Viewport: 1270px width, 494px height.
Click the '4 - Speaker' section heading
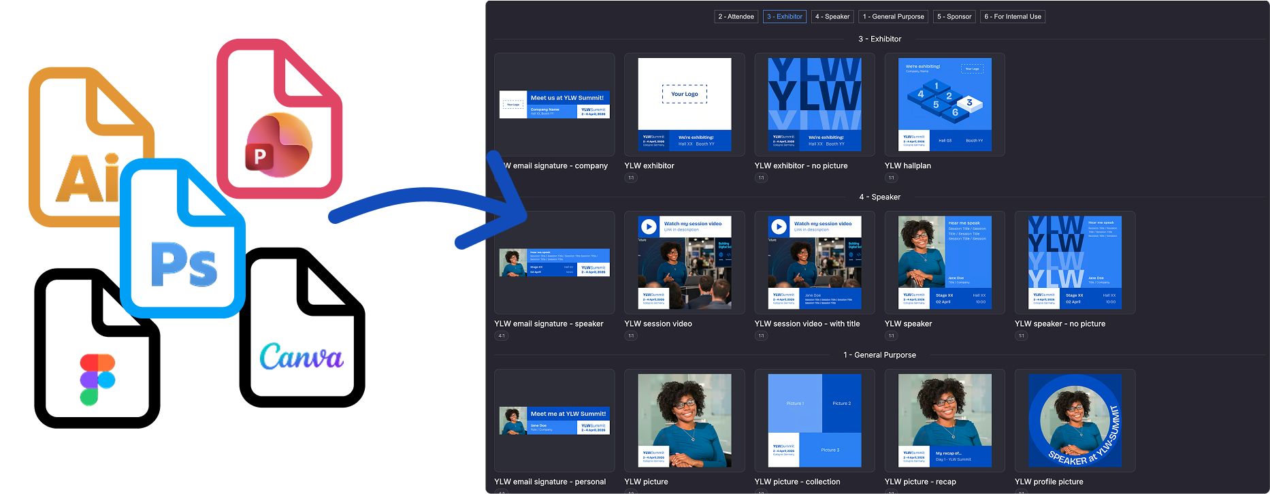[x=879, y=197]
